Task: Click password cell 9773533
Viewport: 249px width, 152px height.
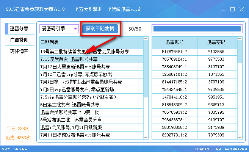Action: 216,59
